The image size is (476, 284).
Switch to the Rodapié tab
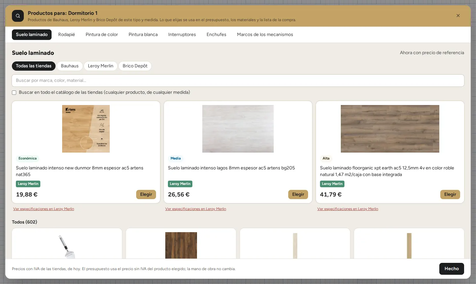point(66,35)
